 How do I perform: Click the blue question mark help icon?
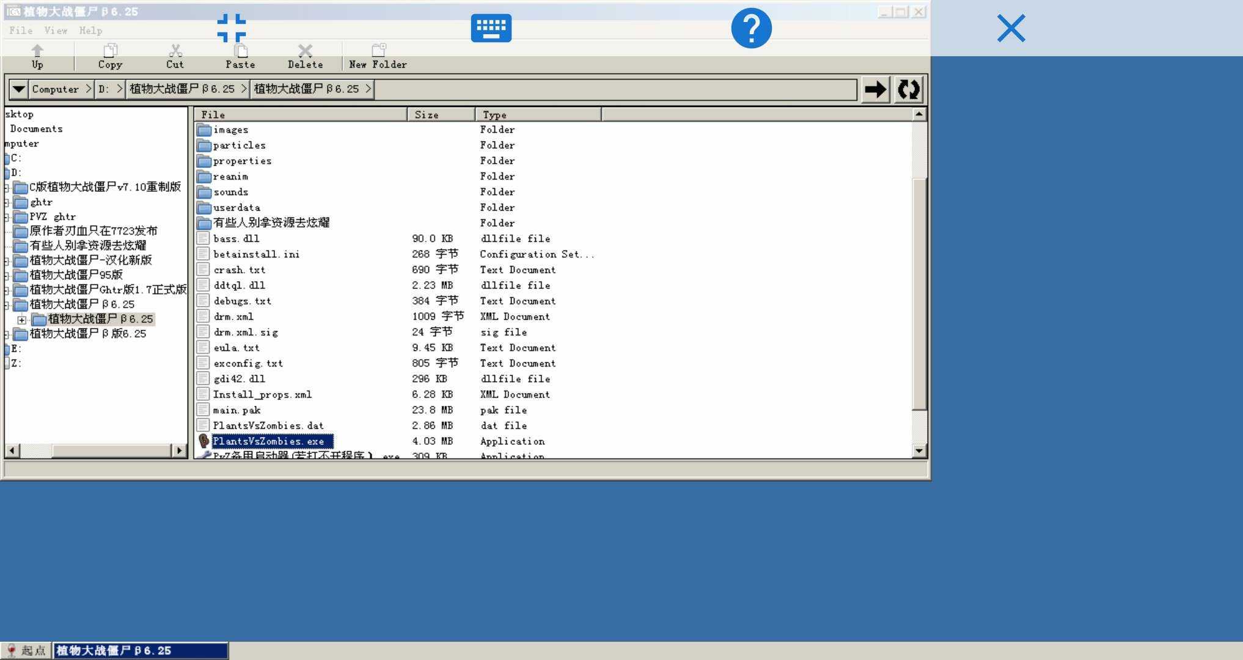[751, 28]
